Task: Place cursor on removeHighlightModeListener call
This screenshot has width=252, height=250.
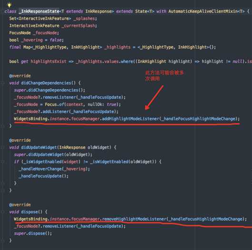Action: pyautogui.click(x=134, y=219)
